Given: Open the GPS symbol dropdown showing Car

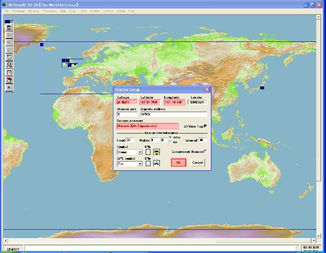Looking at the screenshot, I should [140, 164].
